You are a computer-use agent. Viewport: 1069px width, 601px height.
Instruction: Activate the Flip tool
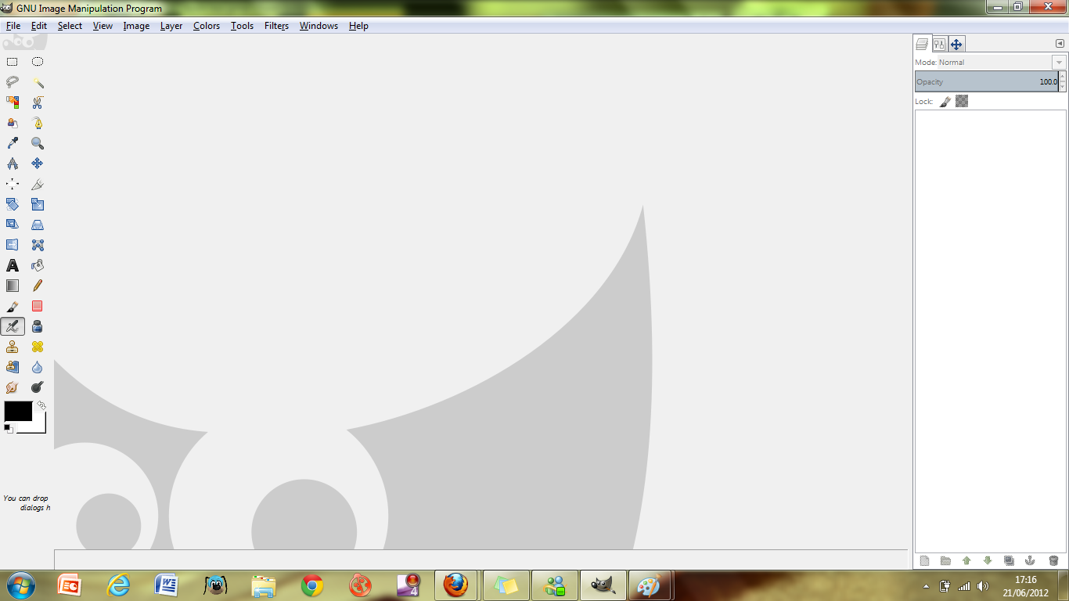13,245
